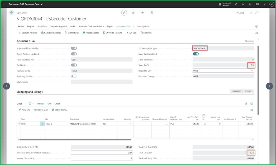276x165 pixels.
Task: Open notifications bell
Action: click(x=250, y=4)
